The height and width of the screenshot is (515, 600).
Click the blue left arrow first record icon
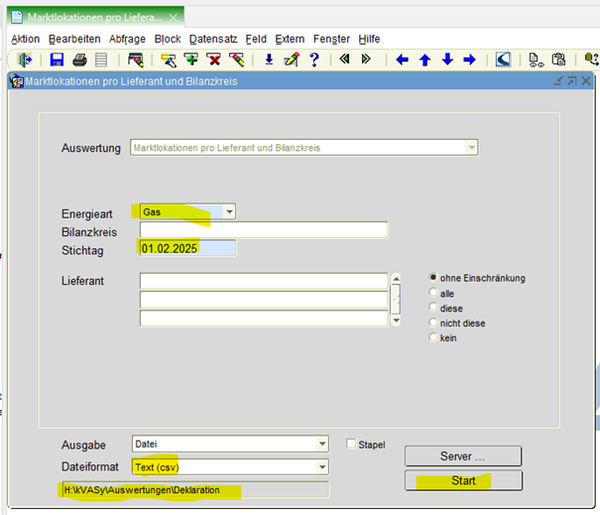click(403, 60)
